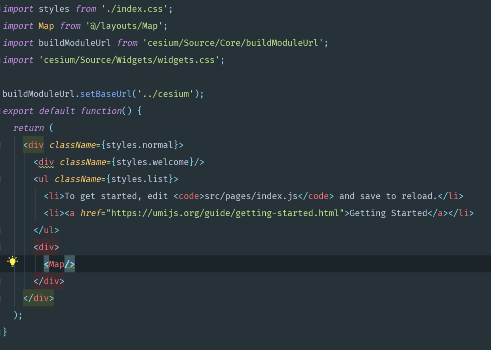The width and height of the screenshot is (491, 350).
Task: Click the opening 'code' tag
Action: (188, 196)
